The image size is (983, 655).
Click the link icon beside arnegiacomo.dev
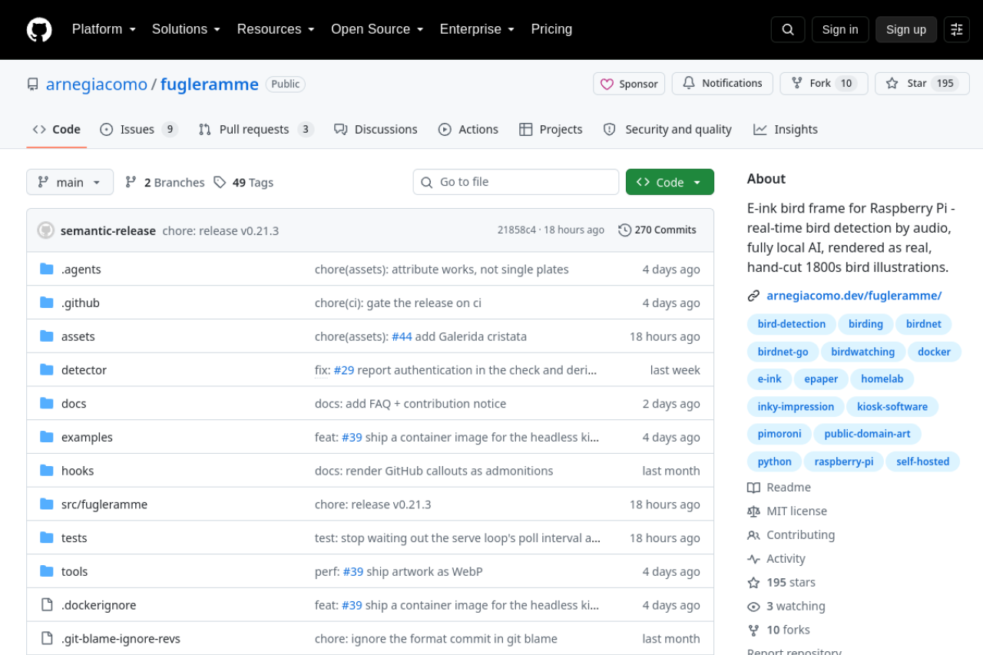click(x=753, y=296)
